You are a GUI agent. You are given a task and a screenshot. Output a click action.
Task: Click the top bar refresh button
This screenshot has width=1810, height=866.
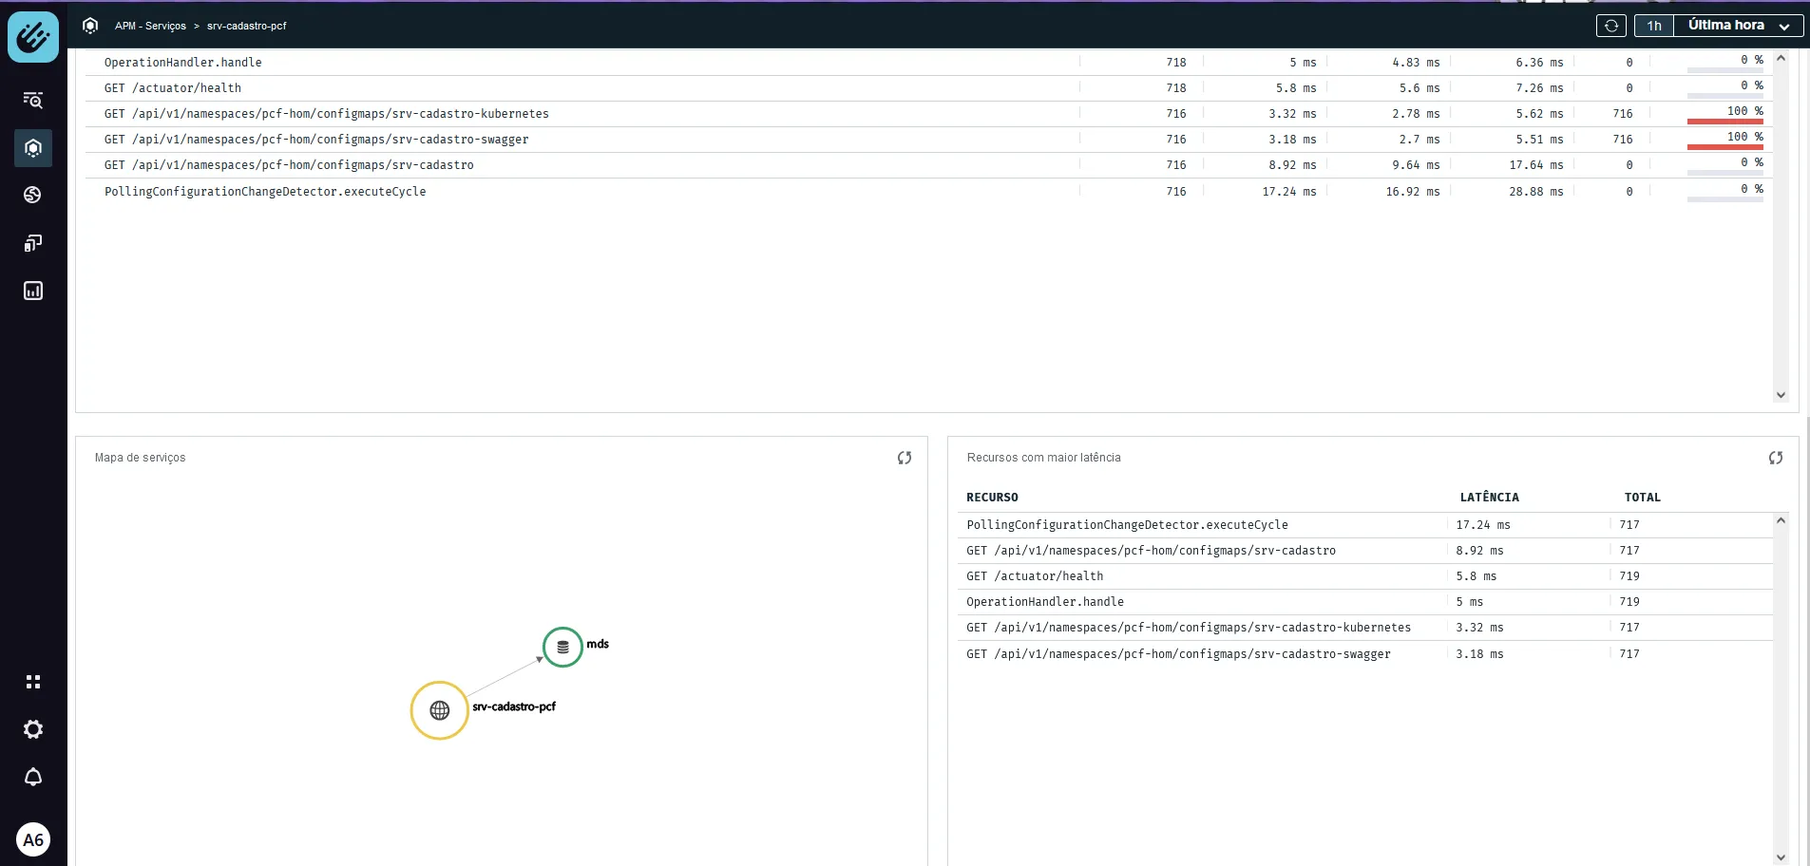[x=1611, y=26]
